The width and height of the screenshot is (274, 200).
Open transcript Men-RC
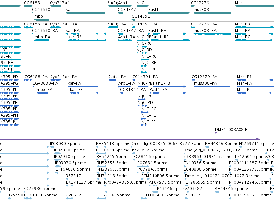242,37
